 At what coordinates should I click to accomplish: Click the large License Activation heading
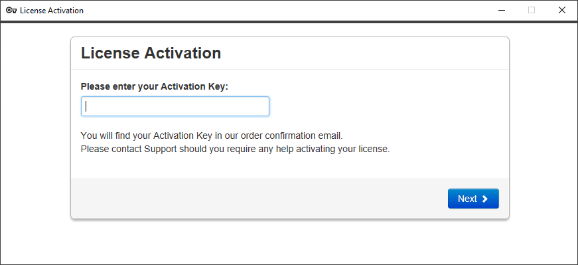[x=151, y=53]
